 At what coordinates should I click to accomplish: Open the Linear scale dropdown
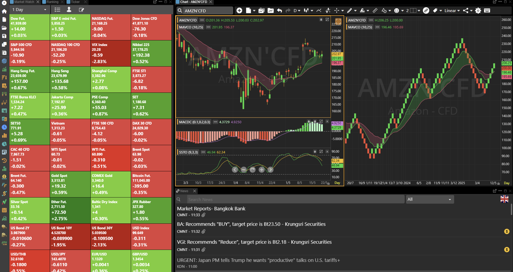pos(452,10)
